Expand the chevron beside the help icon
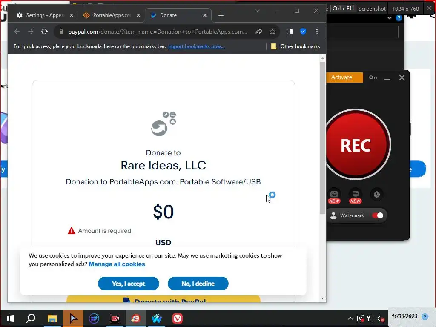The image size is (436, 327). (389, 18)
